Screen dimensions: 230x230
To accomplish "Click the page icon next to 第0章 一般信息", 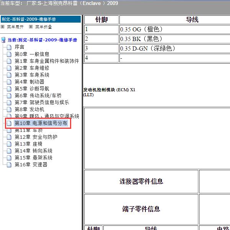I will [9, 54].
